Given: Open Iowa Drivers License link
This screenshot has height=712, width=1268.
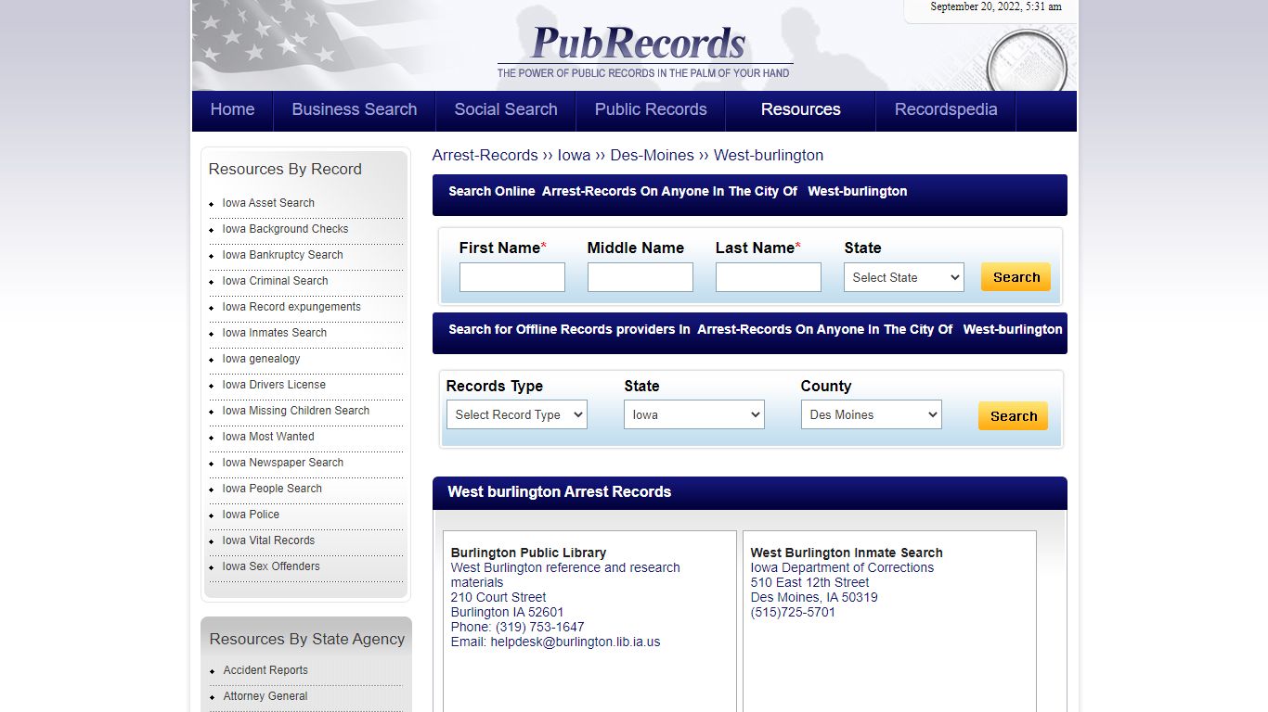Looking at the screenshot, I should point(274,385).
